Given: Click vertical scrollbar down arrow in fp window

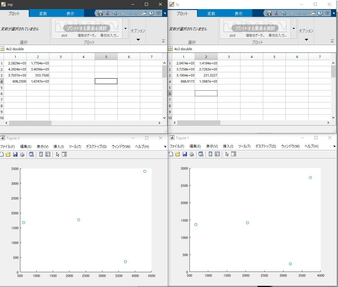Looking at the screenshot, I should [333, 118].
